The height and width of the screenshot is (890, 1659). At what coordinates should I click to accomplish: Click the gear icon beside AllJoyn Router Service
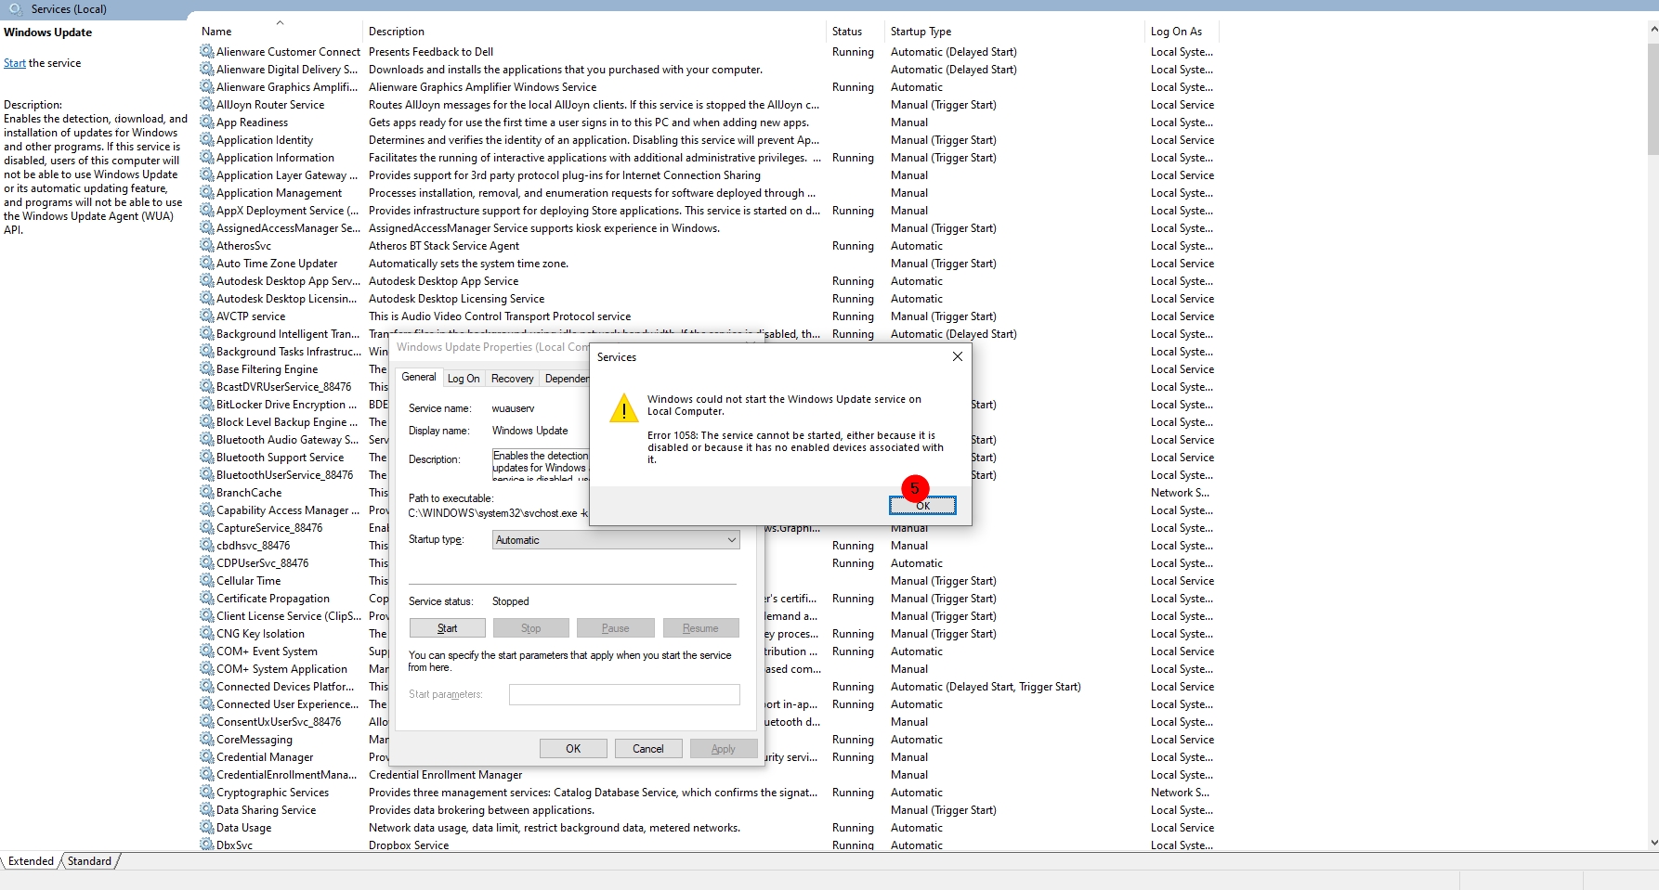pyautogui.click(x=206, y=105)
